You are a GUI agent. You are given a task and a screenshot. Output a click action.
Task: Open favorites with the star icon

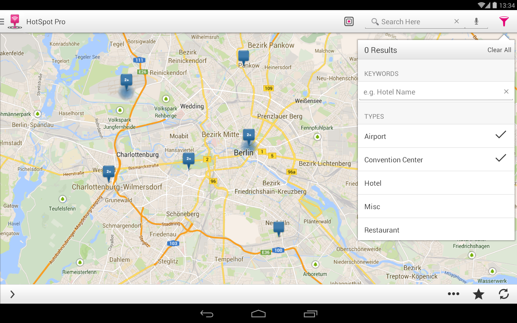(x=479, y=294)
